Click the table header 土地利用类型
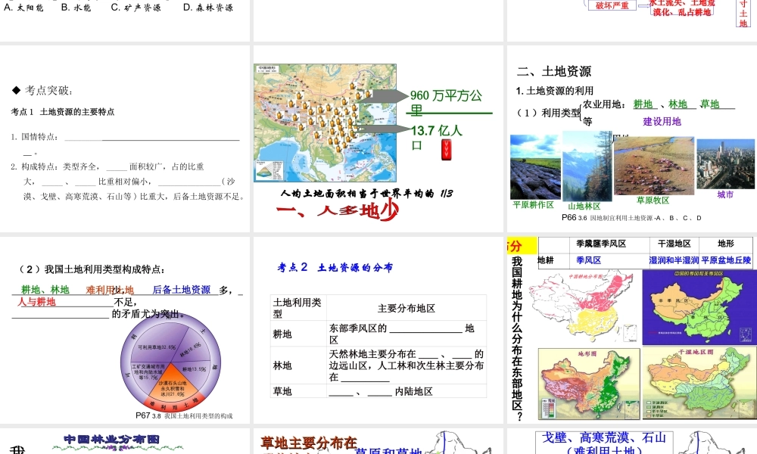The width and height of the screenshot is (757, 454). (297, 308)
